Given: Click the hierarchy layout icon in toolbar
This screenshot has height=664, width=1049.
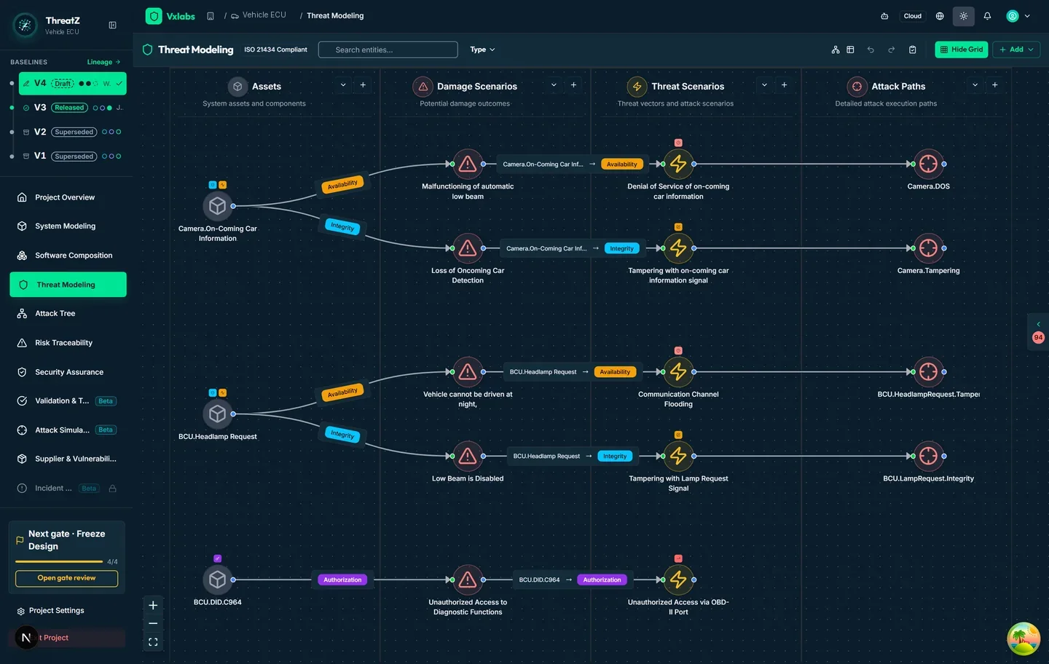Looking at the screenshot, I should (835, 50).
